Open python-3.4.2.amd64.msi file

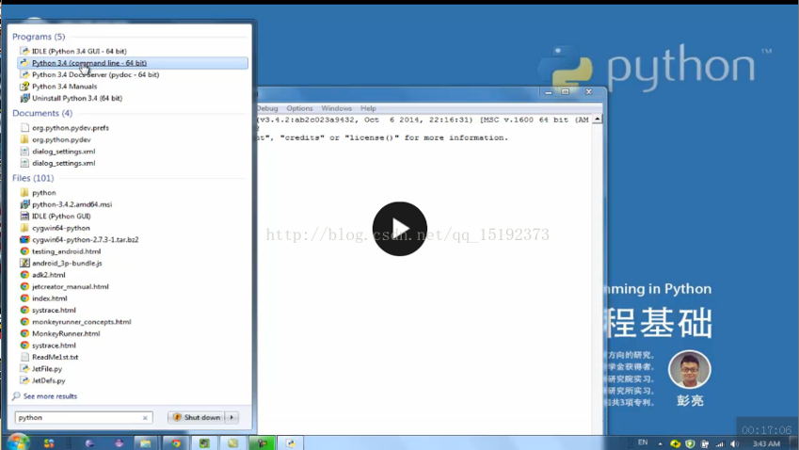pyautogui.click(x=72, y=204)
